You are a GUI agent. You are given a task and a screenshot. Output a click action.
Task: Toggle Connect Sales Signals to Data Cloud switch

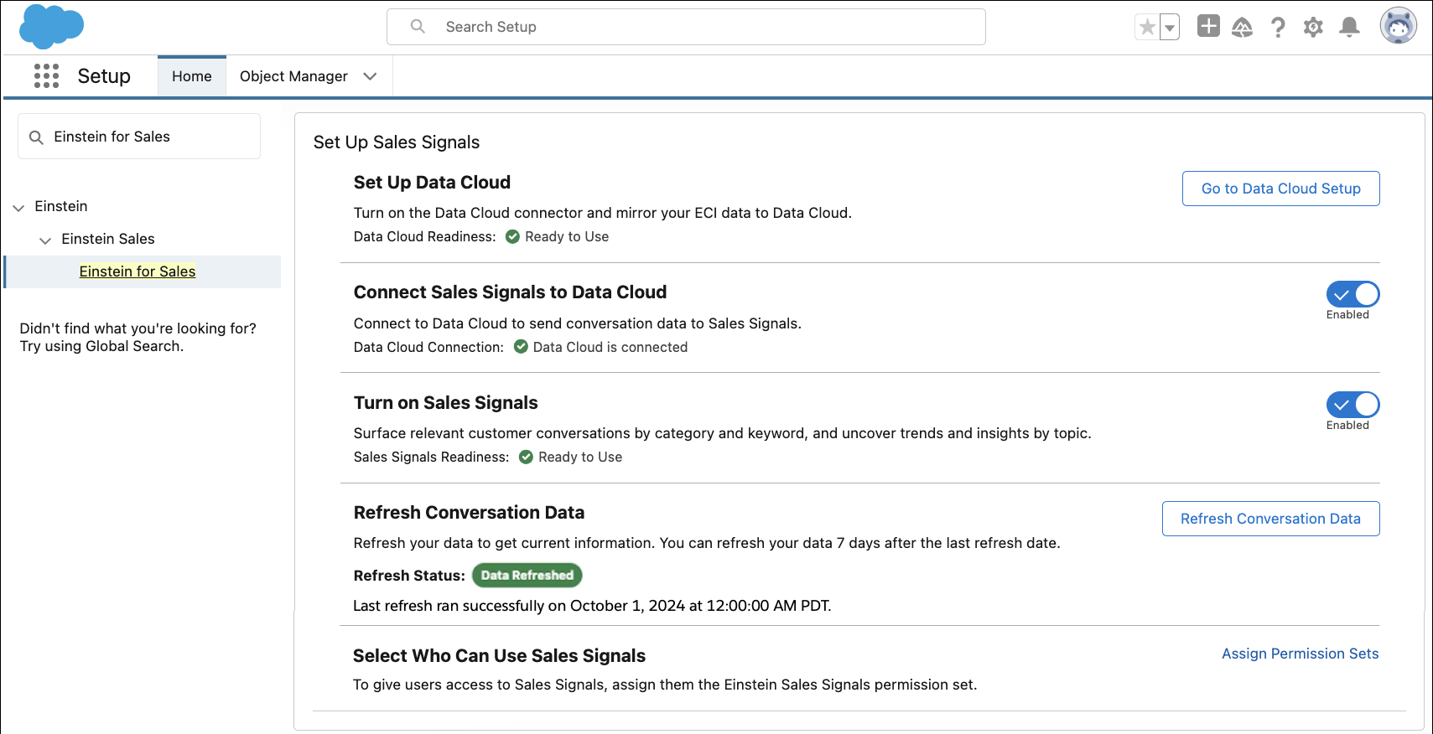(1353, 294)
